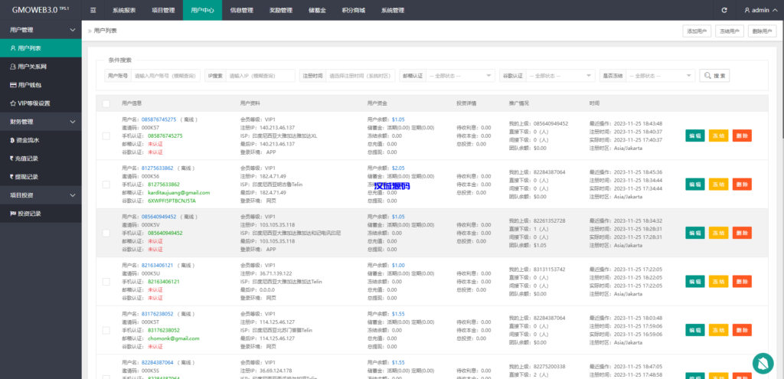
Task: Click the 用户账号 search input field
Action: 166,76
